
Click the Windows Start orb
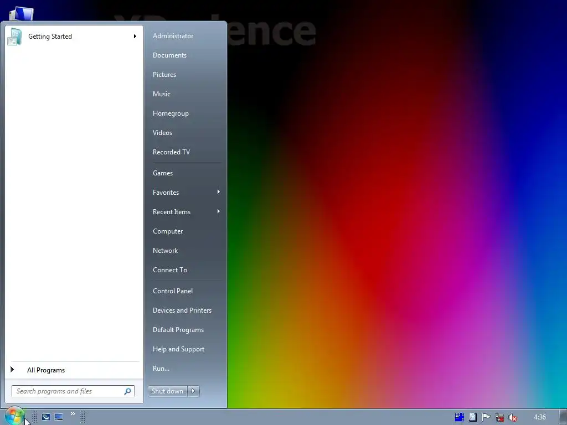[14, 416]
